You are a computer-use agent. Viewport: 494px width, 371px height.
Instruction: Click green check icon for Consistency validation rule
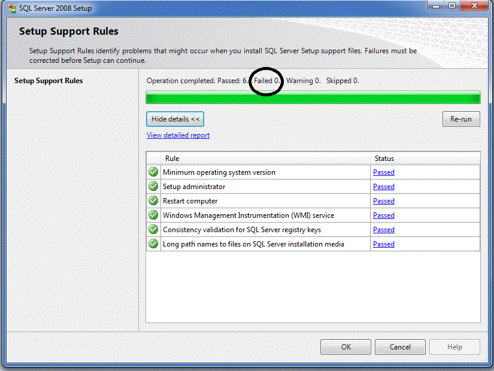click(153, 229)
